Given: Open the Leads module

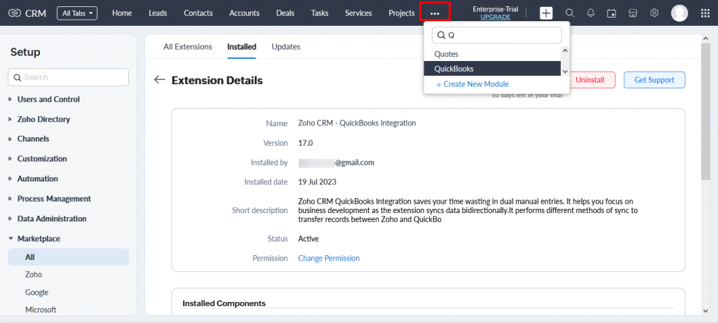Looking at the screenshot, I should (x=158, y=13).
